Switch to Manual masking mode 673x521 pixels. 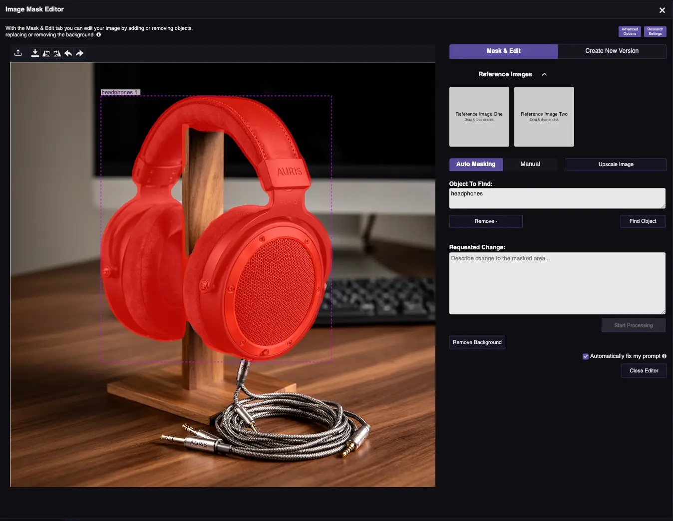(x=530, y=164)
